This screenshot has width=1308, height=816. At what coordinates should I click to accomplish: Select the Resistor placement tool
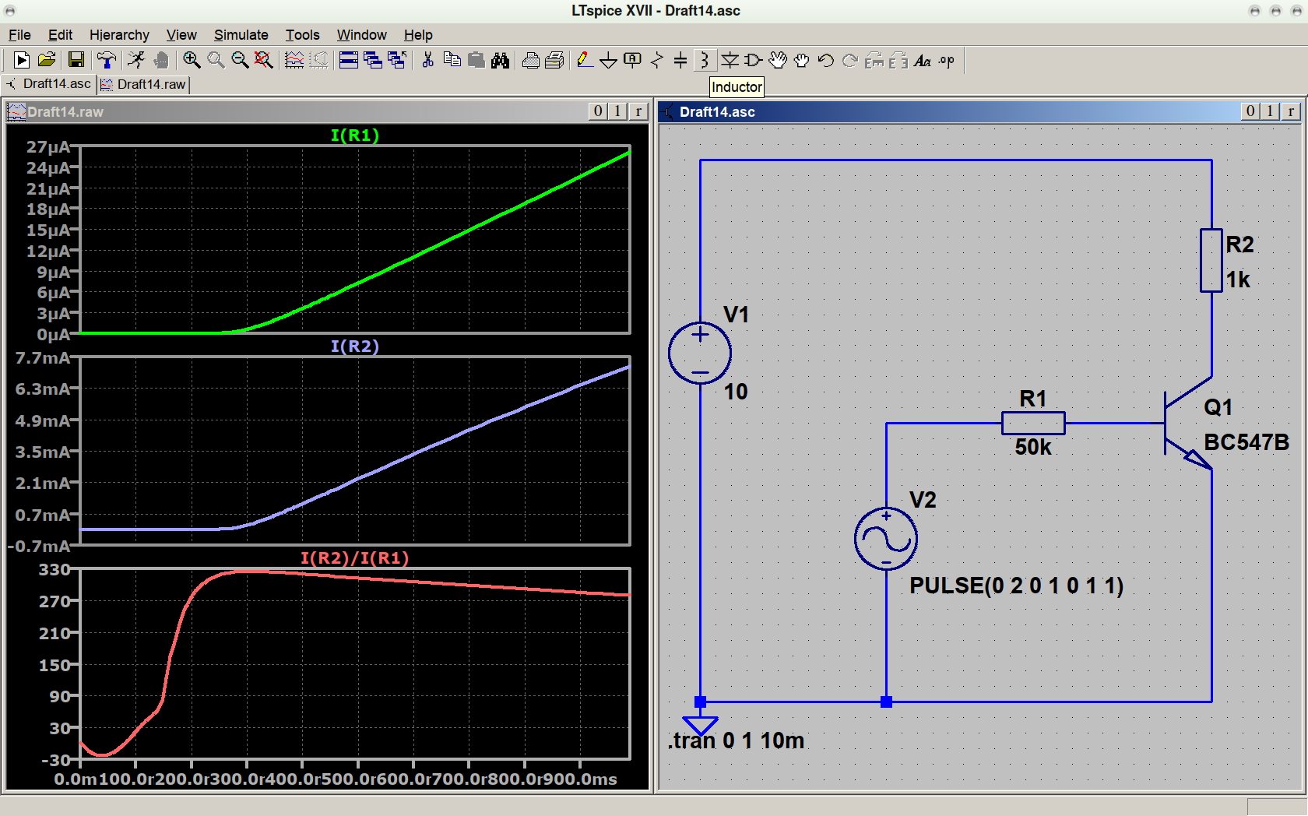click(x=657, y=60)
